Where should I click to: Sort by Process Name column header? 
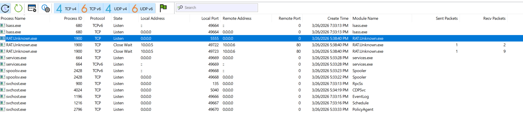pyautogui.click(x=13, y=18)
